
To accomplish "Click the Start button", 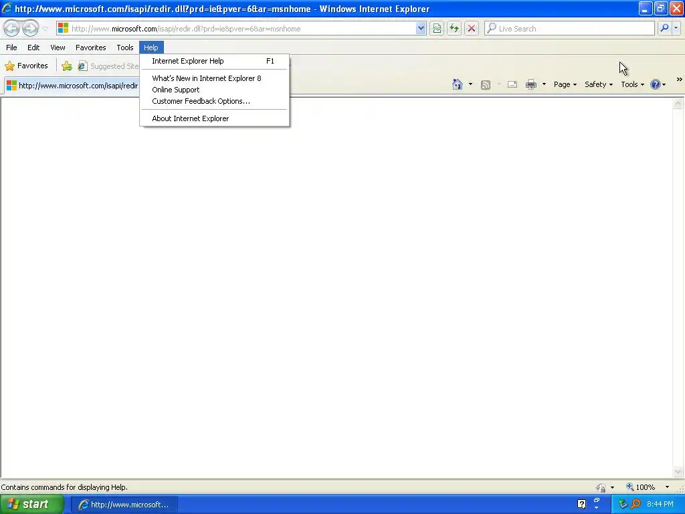I will [32, 505].
